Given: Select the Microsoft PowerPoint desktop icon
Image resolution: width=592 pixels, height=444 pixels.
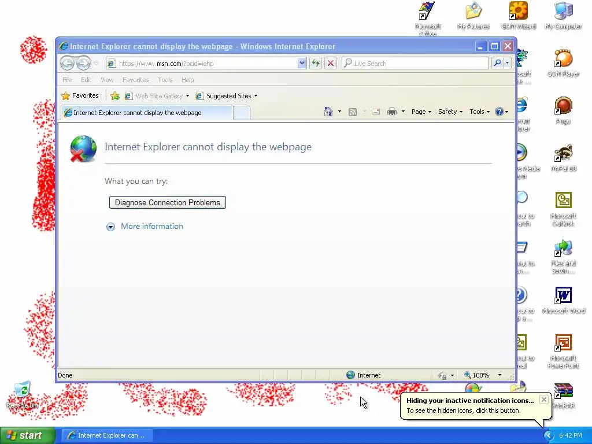Looking at the screenshot, I should [x=563, y=351].
